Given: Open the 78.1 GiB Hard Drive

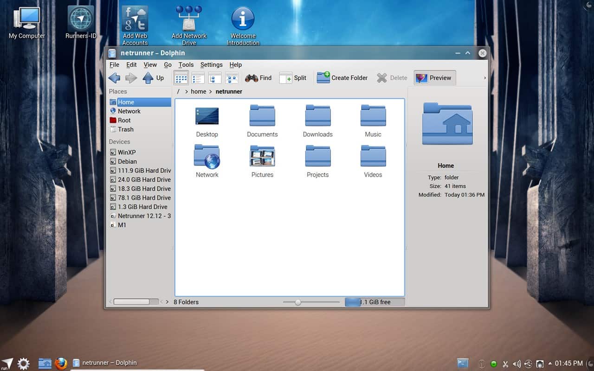Looking at the screenshot, I should [x=140, y=198].
